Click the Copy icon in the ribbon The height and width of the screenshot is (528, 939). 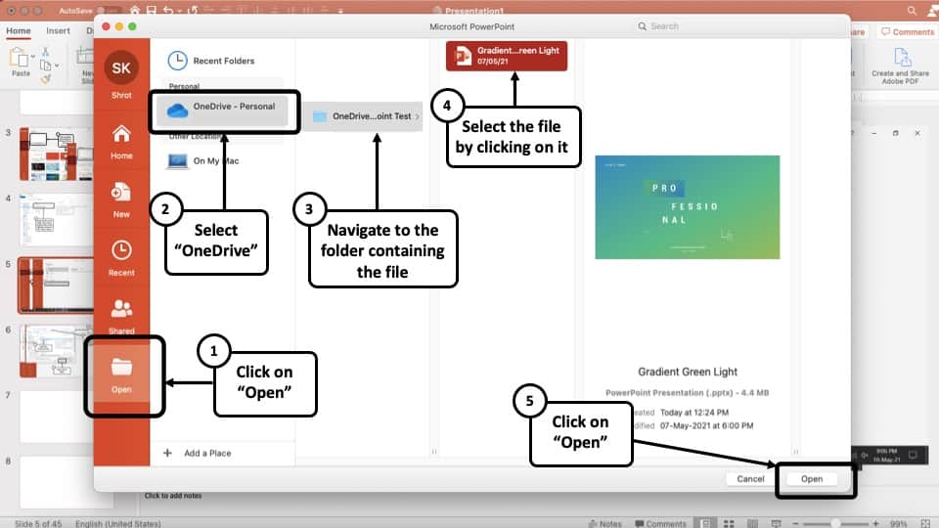coord(46,66)
